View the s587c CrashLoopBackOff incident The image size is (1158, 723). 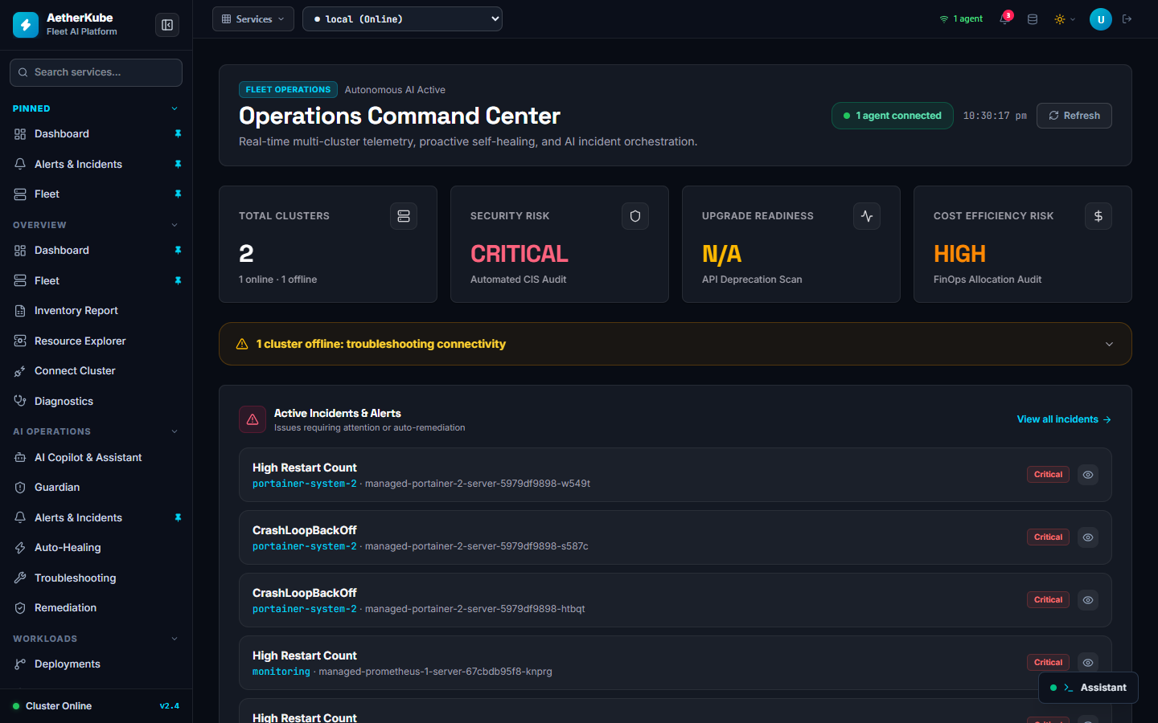click(x=1088, y=537)
